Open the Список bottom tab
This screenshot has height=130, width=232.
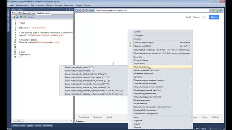(x=38, y=126)
